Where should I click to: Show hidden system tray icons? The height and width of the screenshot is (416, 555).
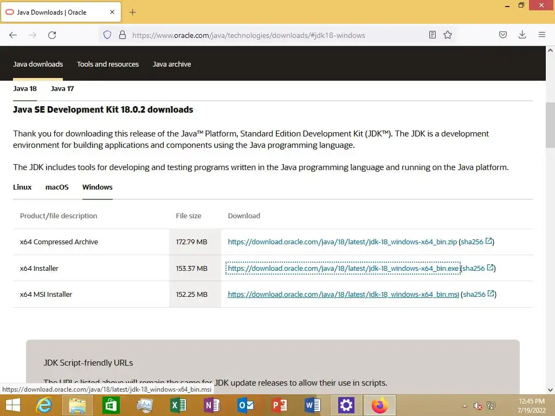tap(464, 406)
